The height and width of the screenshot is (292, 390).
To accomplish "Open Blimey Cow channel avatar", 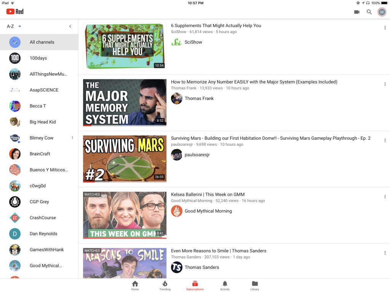I will tap(15, 138).
